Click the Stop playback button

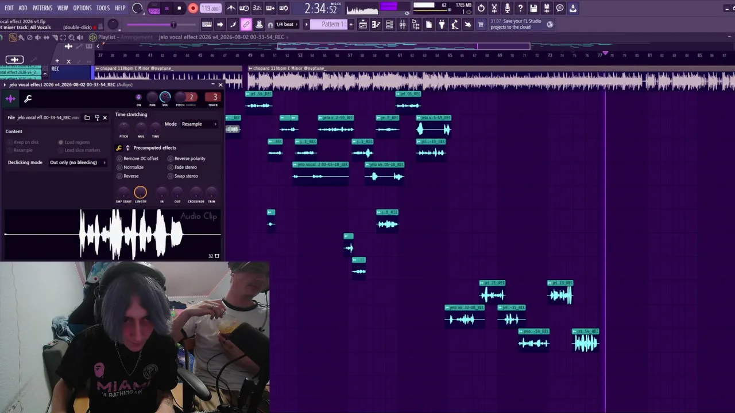click(x=179, y=8)
